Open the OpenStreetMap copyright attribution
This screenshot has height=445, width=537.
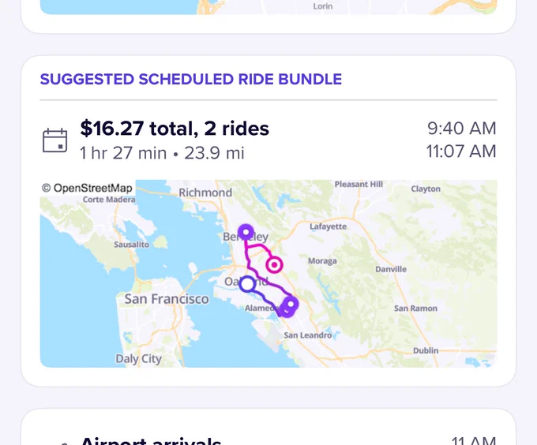click(87, 188)
